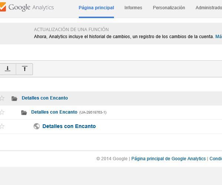Click the Página principal de Google Analytics footer link
This screenshot has height=185, width=222.
pos(168,159)
